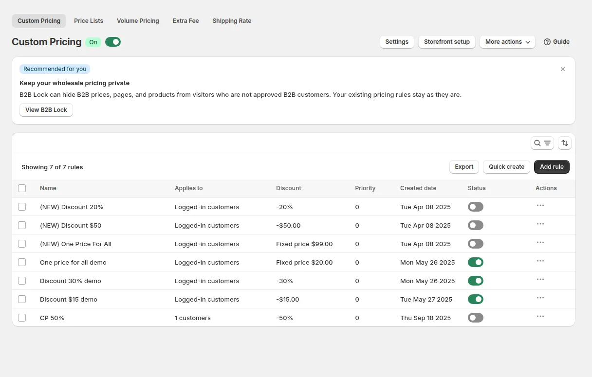Click the -$15.00 discount cell
The width and height of the screenshot is (592, 377).
click(x=288, y=299)
